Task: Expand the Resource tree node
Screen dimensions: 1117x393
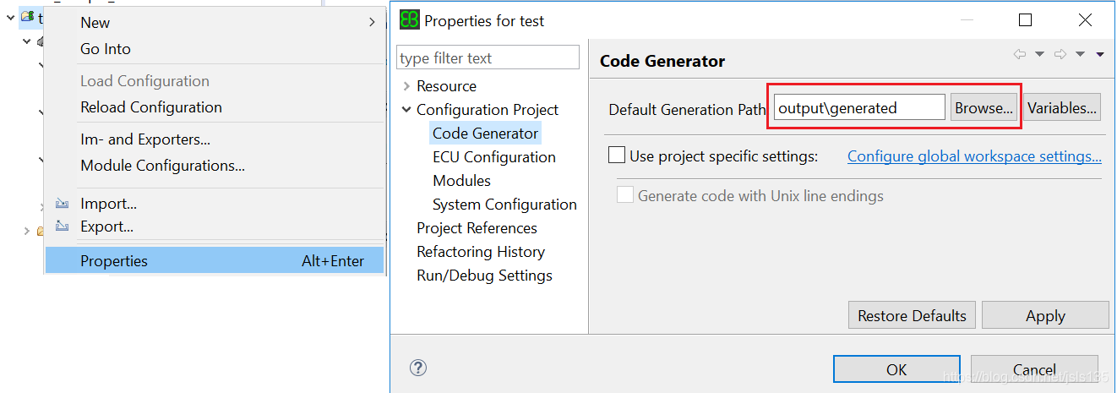Action: tap(406, 86)
